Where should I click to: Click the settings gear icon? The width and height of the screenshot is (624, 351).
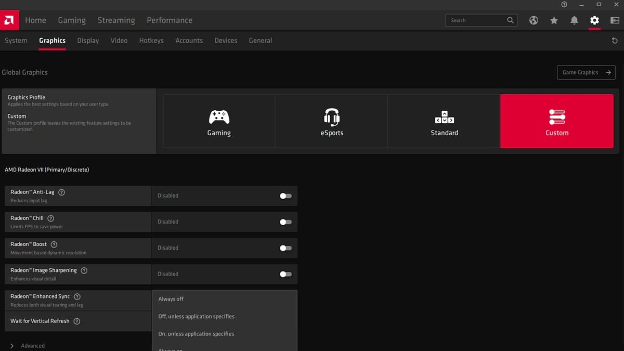point(594,20)
